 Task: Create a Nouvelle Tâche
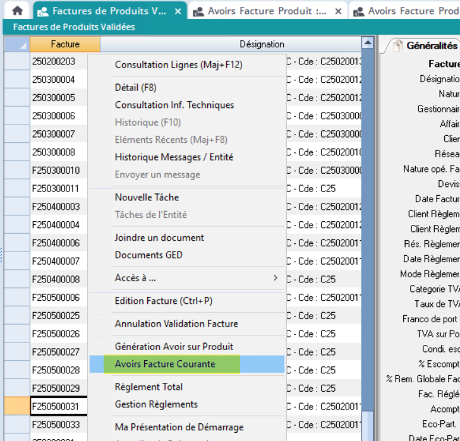147,197
